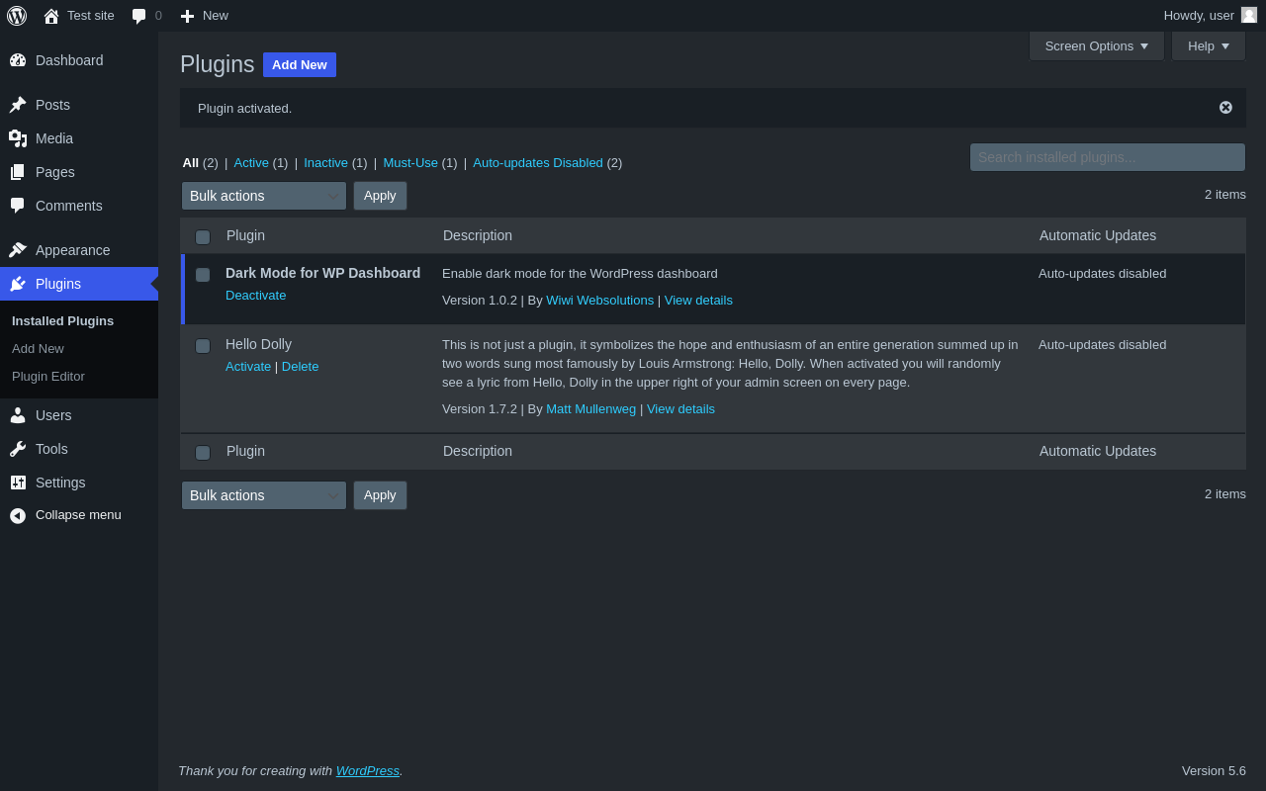
Task: Dismiss the Plugin activated notice
Action: pos(1225,108)
